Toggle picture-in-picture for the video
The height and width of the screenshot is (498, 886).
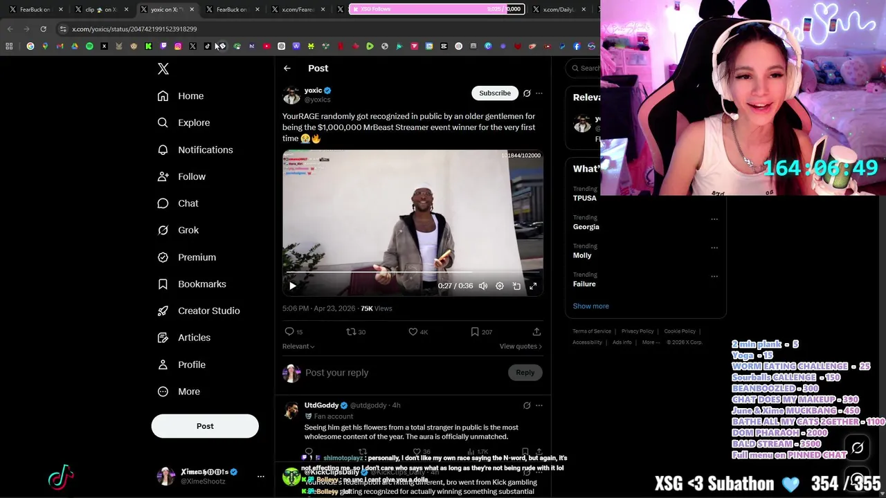pyautogui.click(x=516, y=286)
